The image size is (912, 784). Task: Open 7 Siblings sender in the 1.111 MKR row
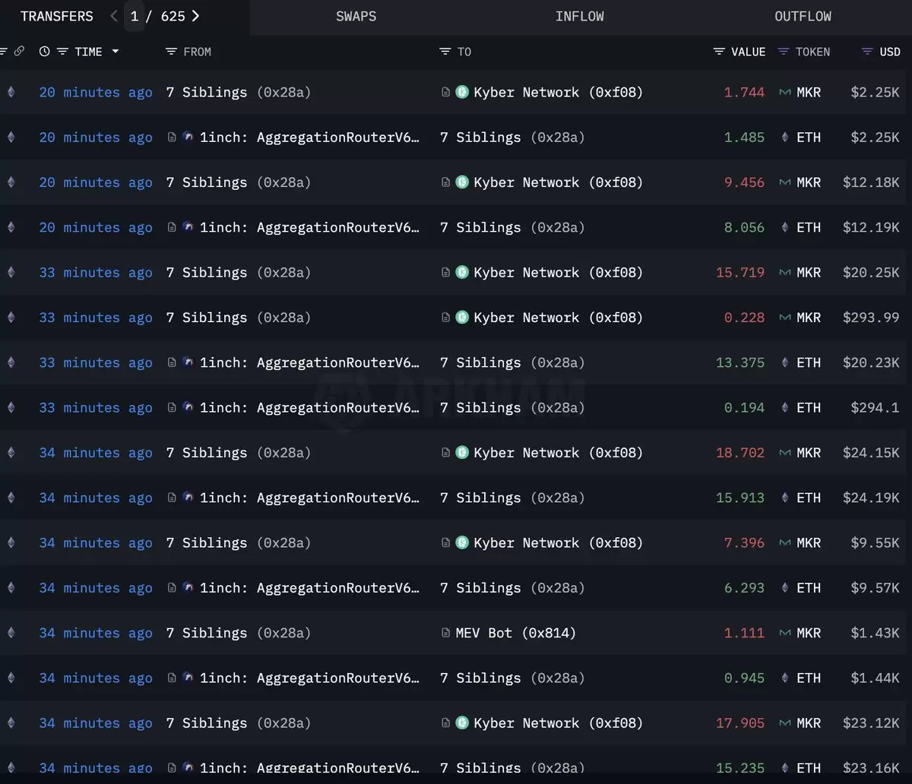(x=239, y=633)
